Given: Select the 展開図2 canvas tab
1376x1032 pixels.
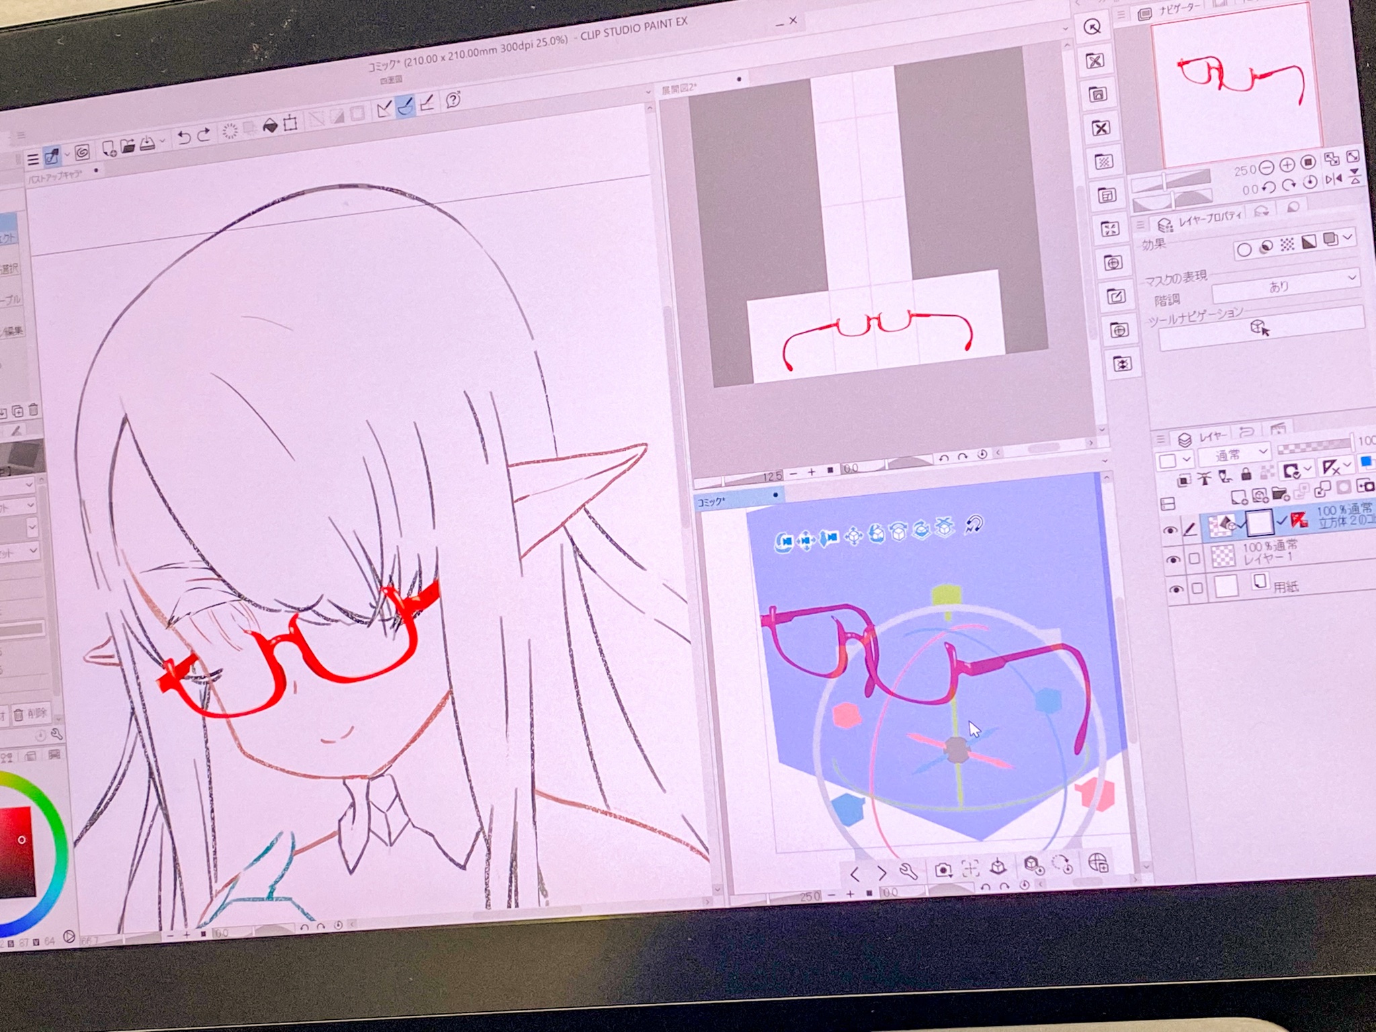Looking at the screenshot, I should coord(680,88).
